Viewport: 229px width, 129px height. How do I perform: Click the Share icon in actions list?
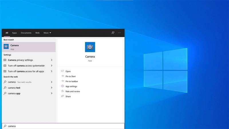click(63, 96)
